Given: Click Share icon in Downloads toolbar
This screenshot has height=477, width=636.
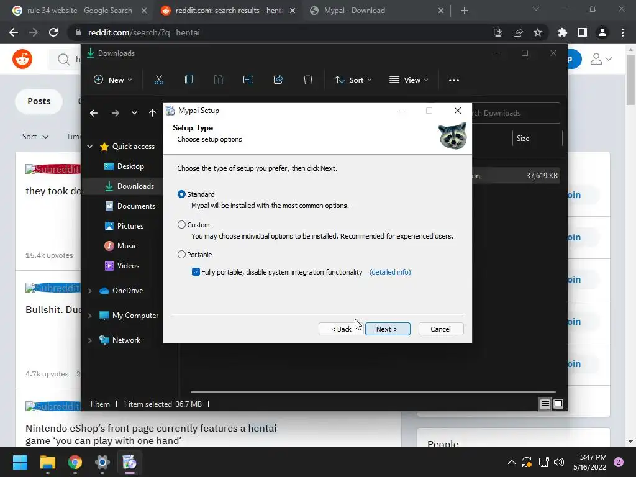Looking at the screenshot, I should tap(278, 80).
